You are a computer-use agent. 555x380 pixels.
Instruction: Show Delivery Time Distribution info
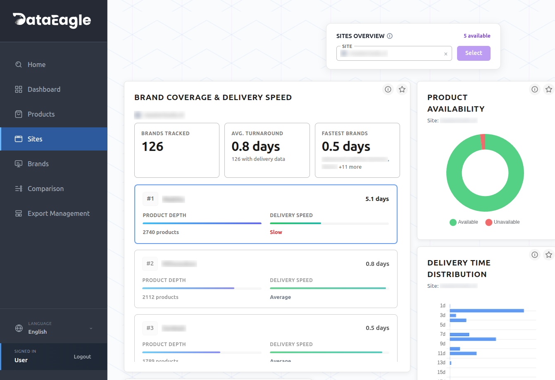tap(535, 255)
